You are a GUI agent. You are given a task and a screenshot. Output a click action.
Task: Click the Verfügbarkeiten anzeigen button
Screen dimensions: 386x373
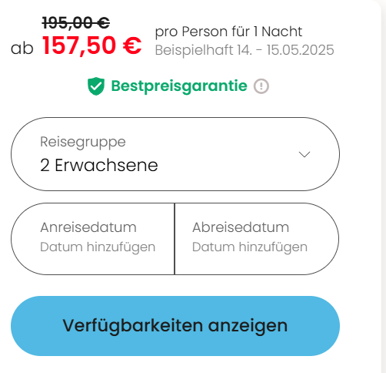pyautogui.click(x=175, y=326)
